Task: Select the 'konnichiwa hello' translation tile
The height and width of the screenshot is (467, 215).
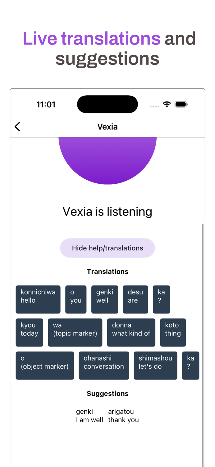Action: (x=38, y=299)
